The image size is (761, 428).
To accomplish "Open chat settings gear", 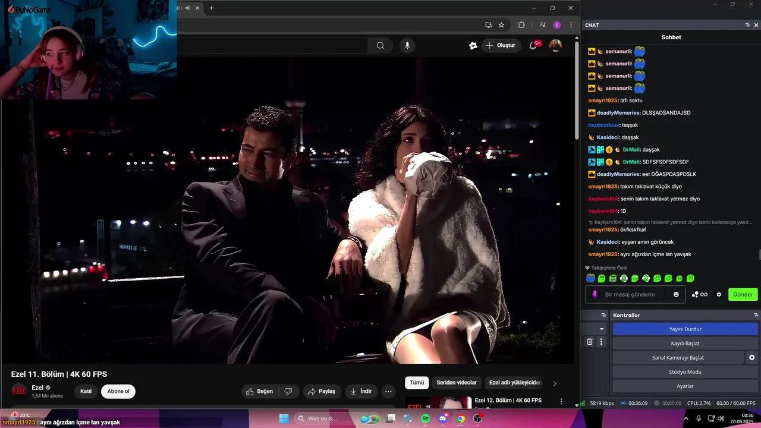I will tap(719, 294).
